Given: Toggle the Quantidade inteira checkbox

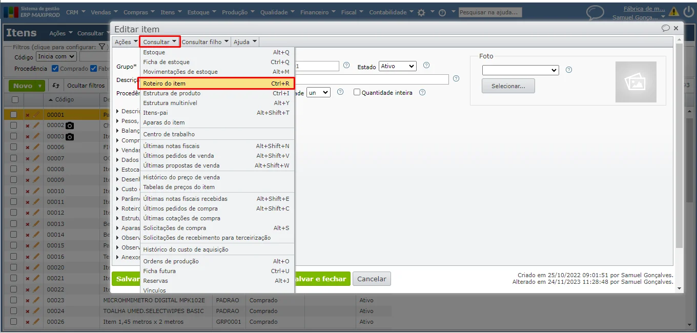Looking at the screenshot, I should pyautogui.click(x=357, y=93).
